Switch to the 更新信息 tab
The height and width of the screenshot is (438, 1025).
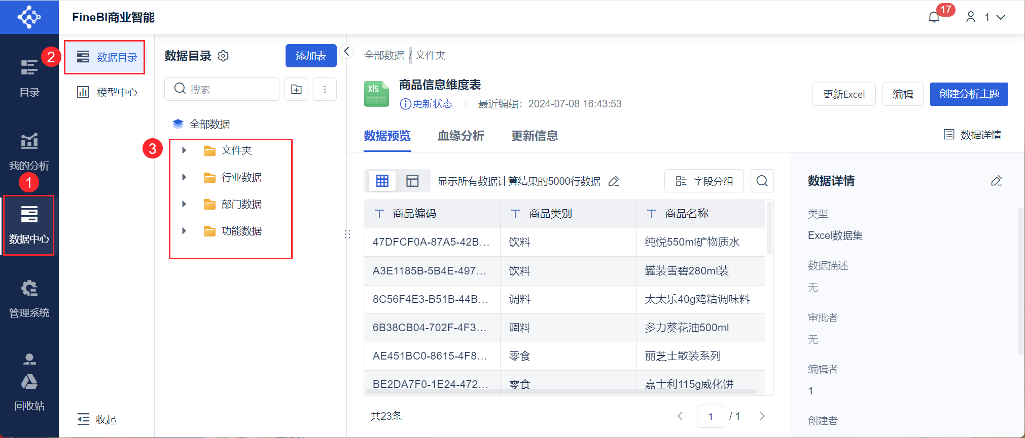pos(535,136)
